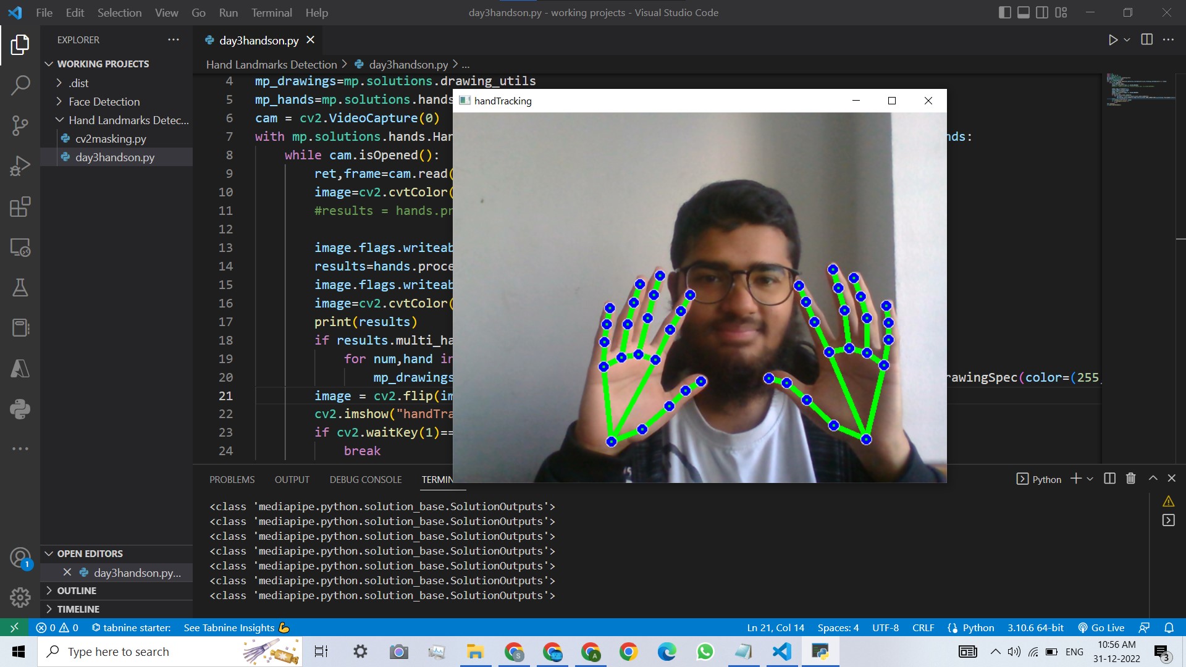Image resolution: width=1186 pixels, height=667 pixels.
Task: Open File Explorer from the taskbar
Action: pos(475,652)
